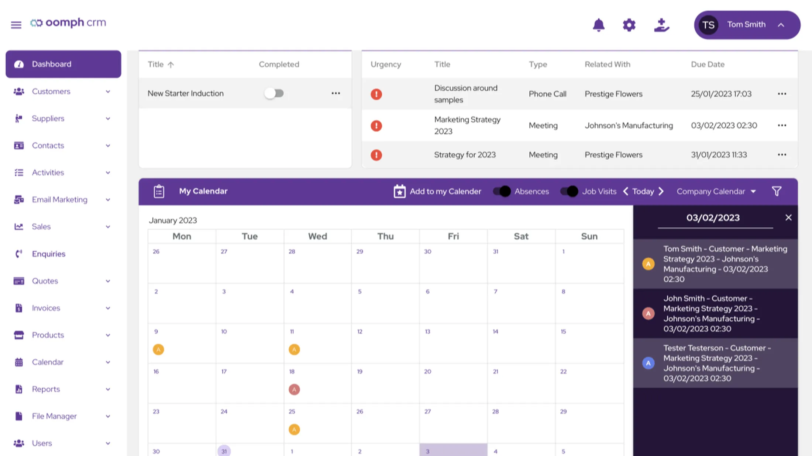Open options for Marketing Strategy 2023 row
The image size is (812, 456).
(x=782, y=125)
